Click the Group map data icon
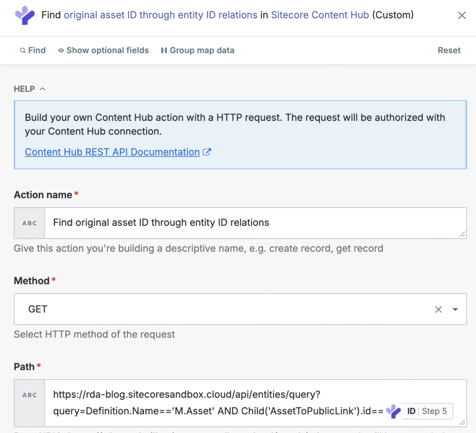Screen dimensions: 476x433 164,51
